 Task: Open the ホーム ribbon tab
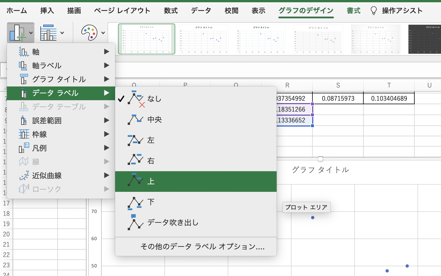(17, 11)
